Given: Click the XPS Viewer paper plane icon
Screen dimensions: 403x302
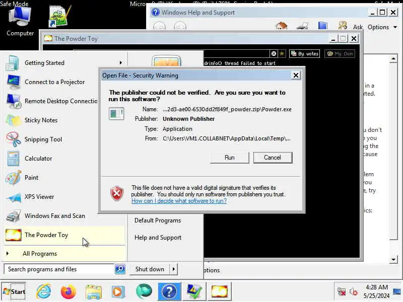Looking at the screenshot, I should 14,197.
